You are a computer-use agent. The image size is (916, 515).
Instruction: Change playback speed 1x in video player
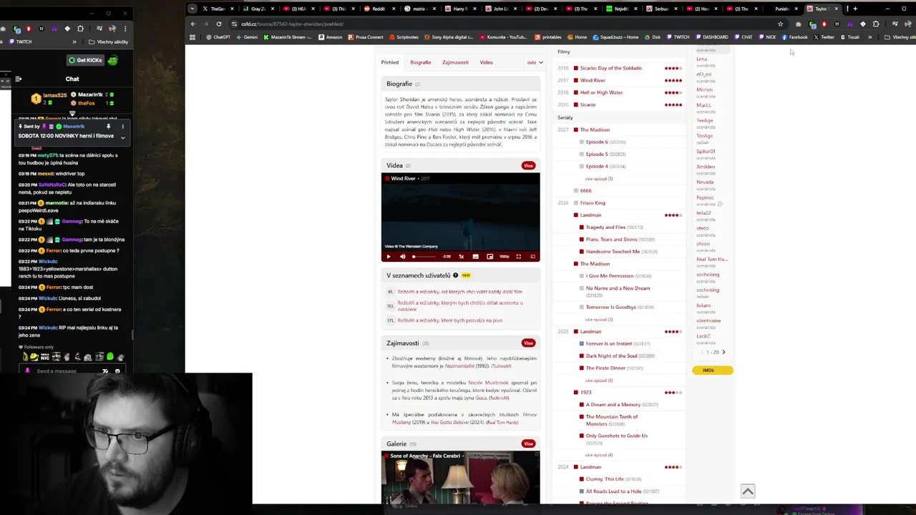click(x=462, y=256)
